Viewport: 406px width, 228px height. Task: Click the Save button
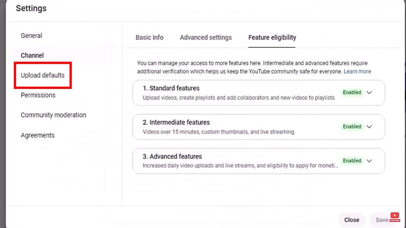382,220
